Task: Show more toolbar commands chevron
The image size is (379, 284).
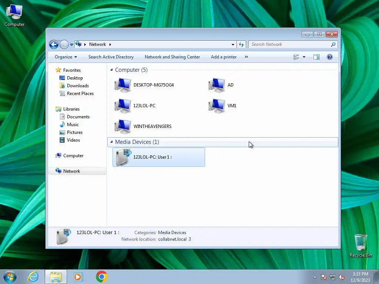Action: [246, 57]
